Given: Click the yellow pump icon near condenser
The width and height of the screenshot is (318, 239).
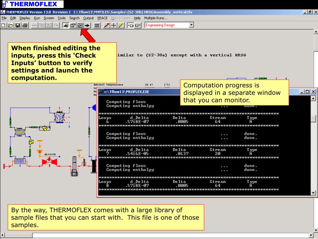Looking at the screenshot, I should 31,142.
